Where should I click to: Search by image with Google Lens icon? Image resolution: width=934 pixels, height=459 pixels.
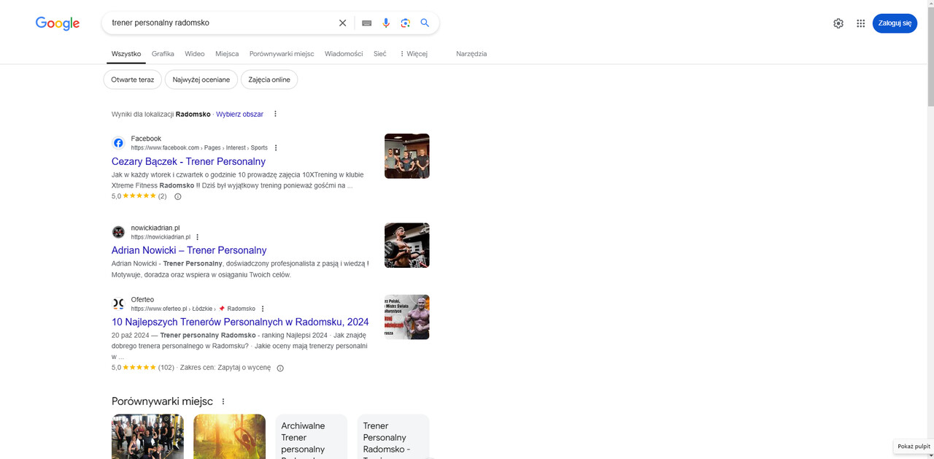coord(406,23)
